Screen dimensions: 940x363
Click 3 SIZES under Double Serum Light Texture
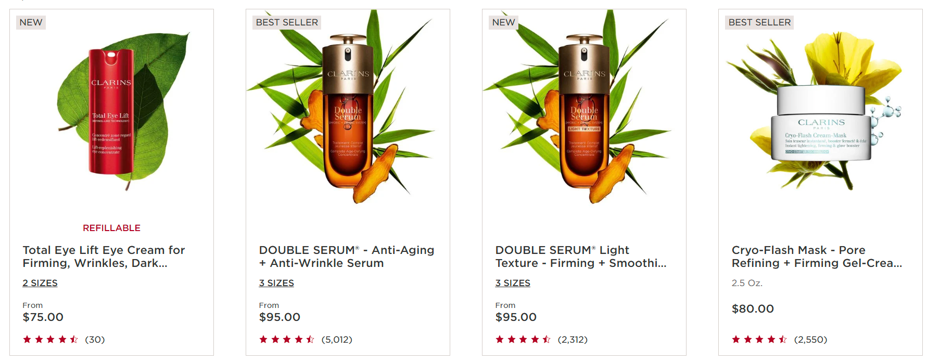[513, 283]
